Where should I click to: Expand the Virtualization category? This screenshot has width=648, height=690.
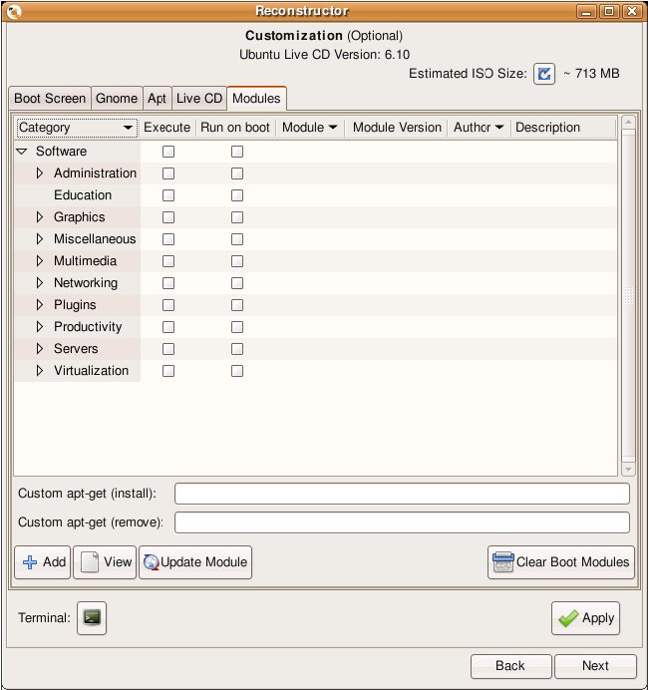point(40,371)
